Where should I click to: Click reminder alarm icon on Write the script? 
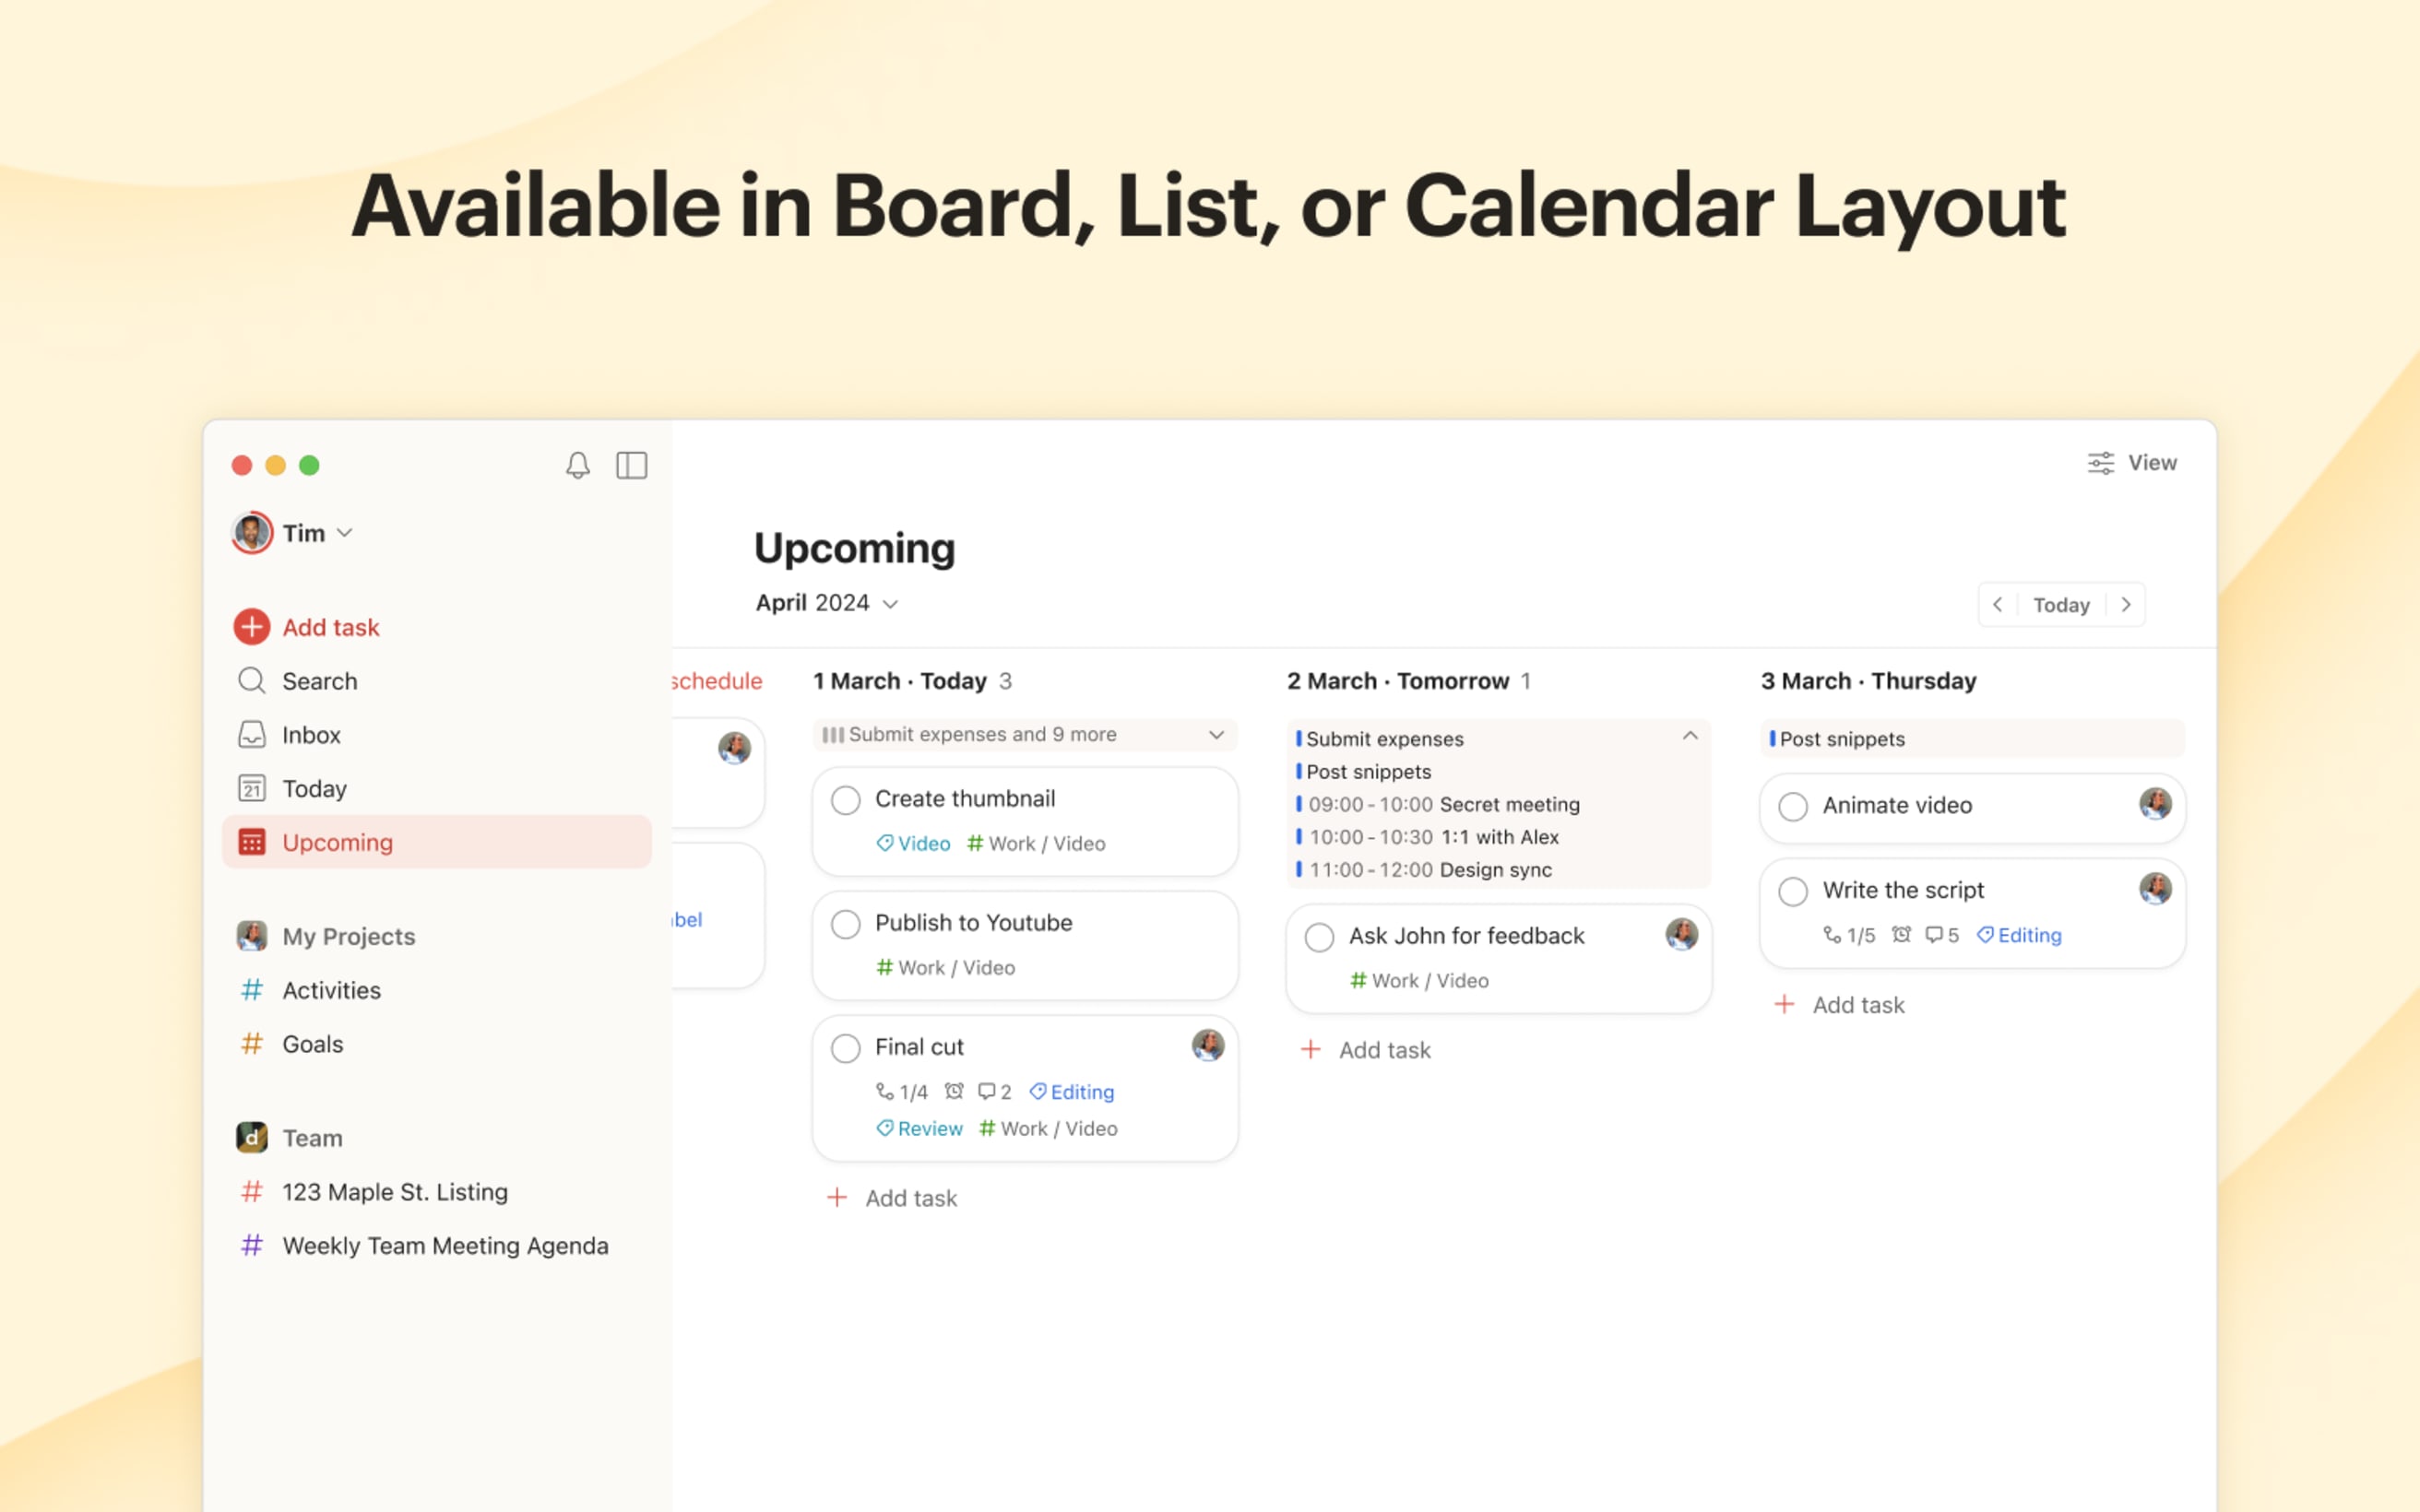(x=1902, y=935)
